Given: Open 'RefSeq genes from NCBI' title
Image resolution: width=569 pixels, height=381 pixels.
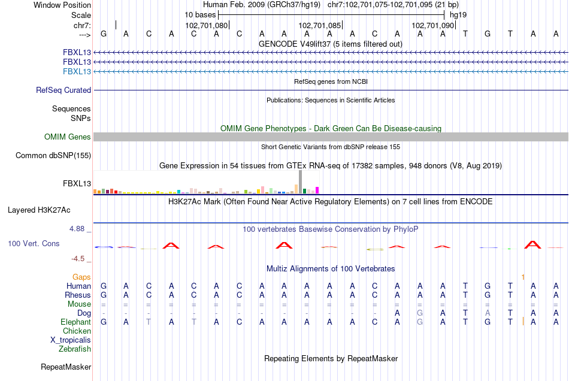Looking at the screenshot, I should tap(331, 81).
